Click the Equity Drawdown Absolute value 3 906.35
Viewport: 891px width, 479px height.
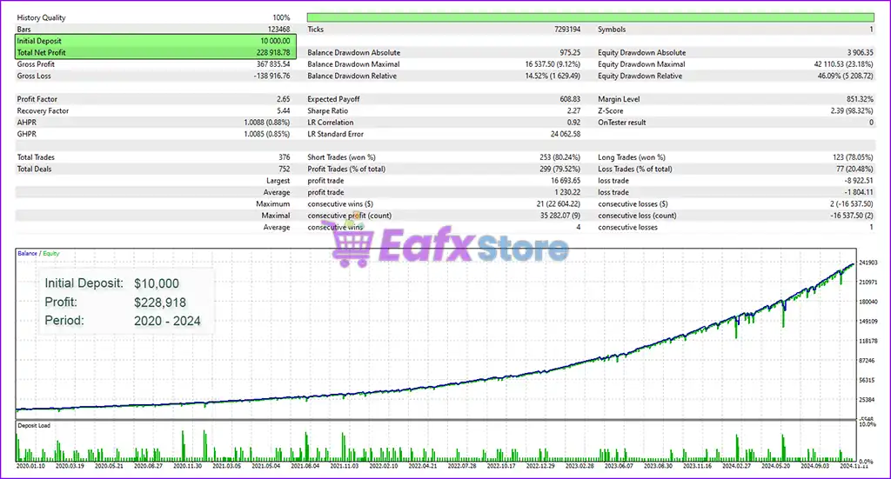pos(861,52)
